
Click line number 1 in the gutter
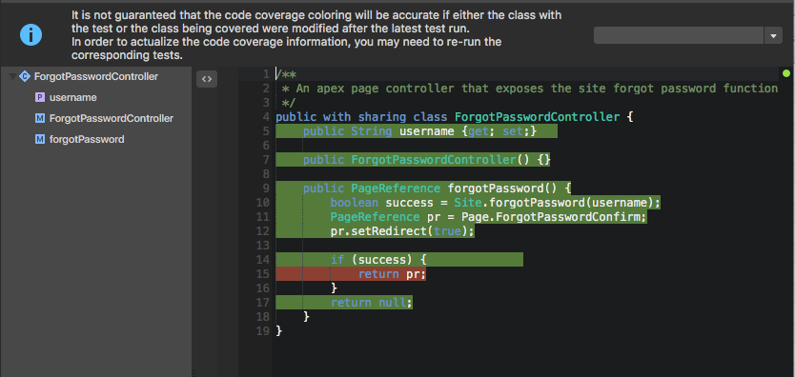[x=266, y=74]
